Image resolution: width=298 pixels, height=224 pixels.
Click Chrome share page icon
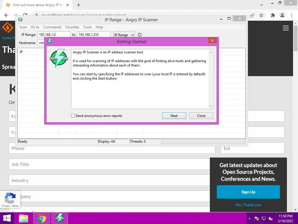[252, 15]
